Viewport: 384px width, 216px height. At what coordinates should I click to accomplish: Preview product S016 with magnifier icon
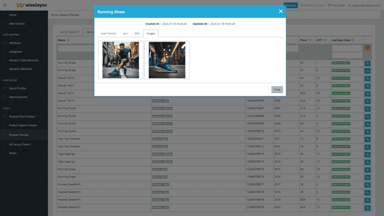(367, 178)
